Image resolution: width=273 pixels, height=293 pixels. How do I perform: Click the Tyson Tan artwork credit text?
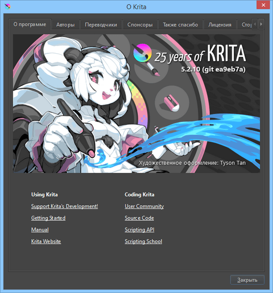pos(192,163)
